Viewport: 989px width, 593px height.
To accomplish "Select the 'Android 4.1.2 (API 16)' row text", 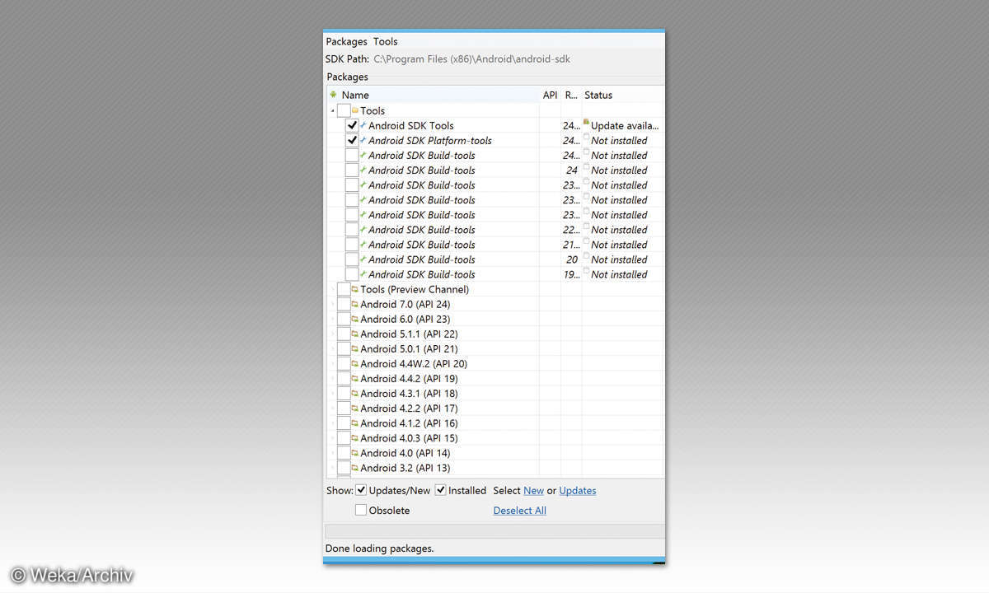I will [409, 423].
